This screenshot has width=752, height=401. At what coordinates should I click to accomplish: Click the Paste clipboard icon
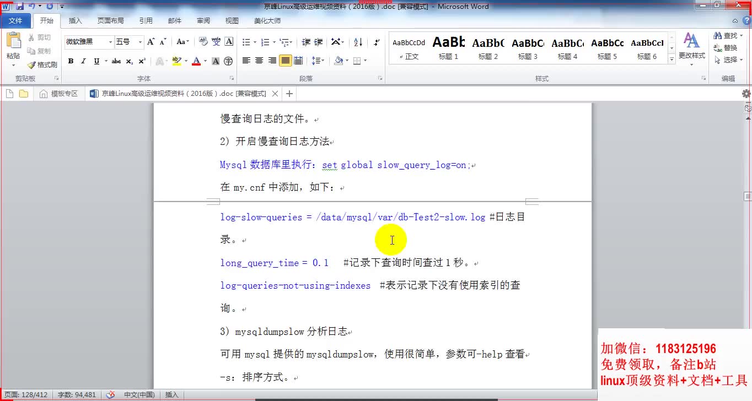point(13,41)
